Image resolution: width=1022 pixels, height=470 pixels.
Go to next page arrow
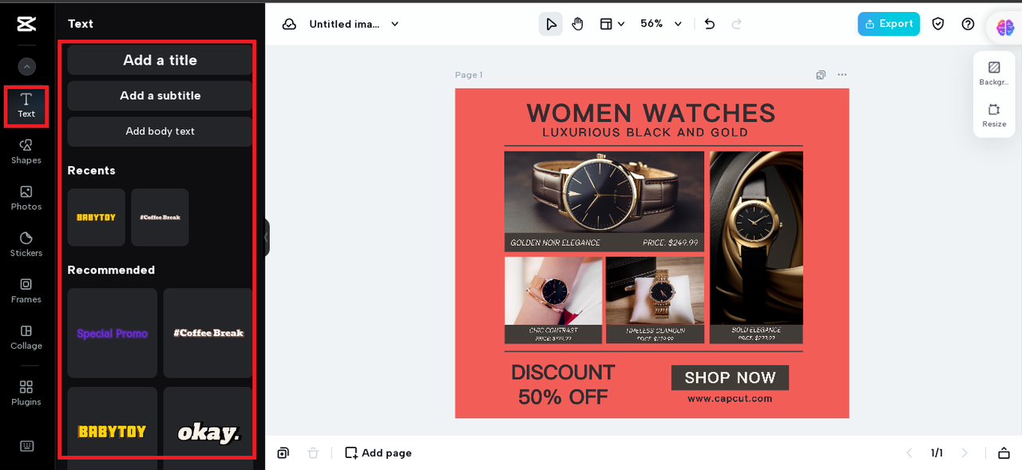point(964,453)
